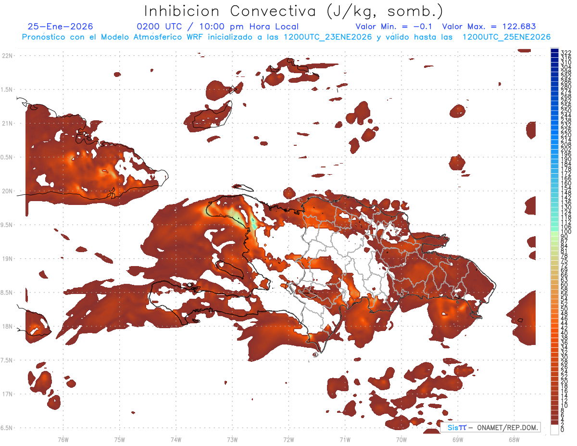This screenshot has width=577, height=446.
Task: Click the '68W' longitude label
Action: point(514,439)
